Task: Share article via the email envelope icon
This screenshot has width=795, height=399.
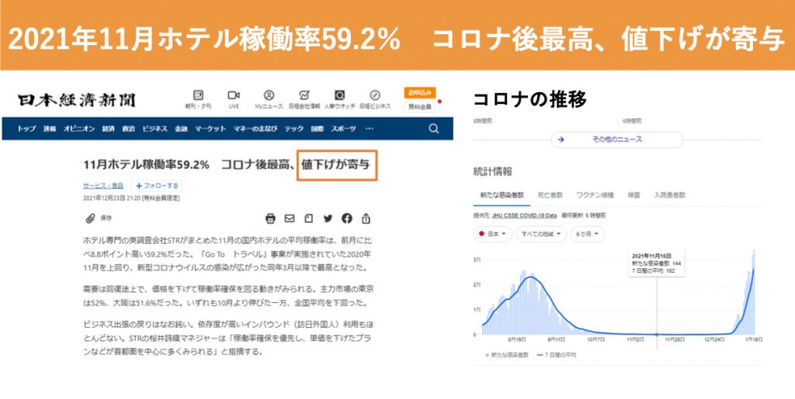Action: click(290, 218)
